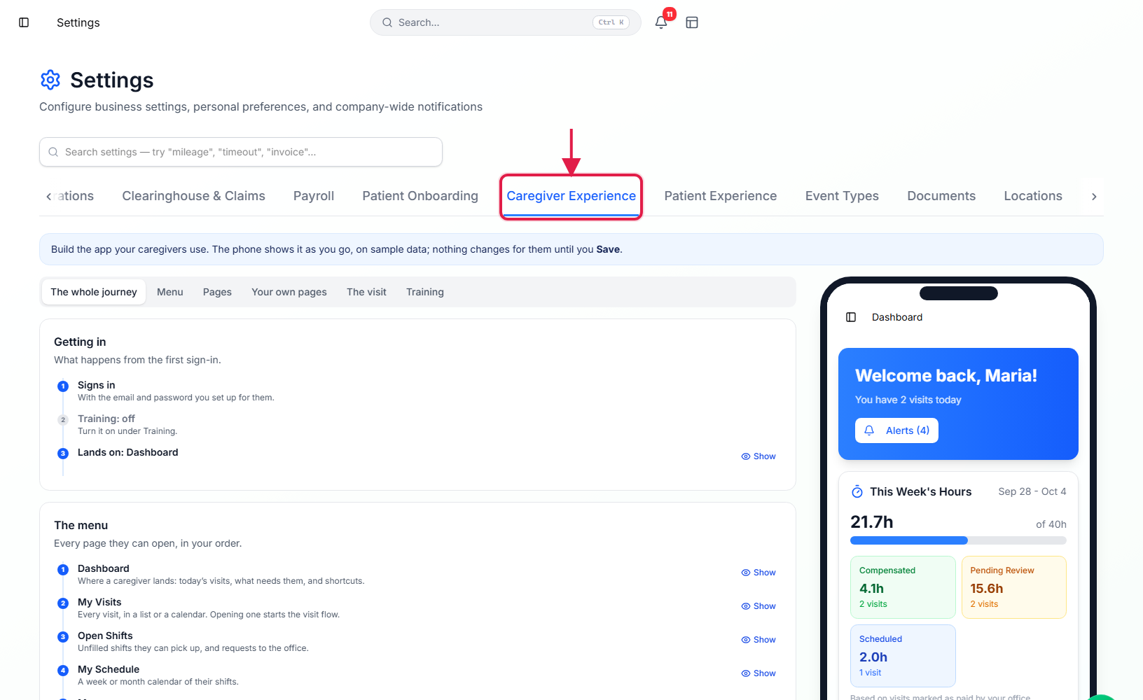Click the Alerts (4) button in phone preview

(896, 430)
